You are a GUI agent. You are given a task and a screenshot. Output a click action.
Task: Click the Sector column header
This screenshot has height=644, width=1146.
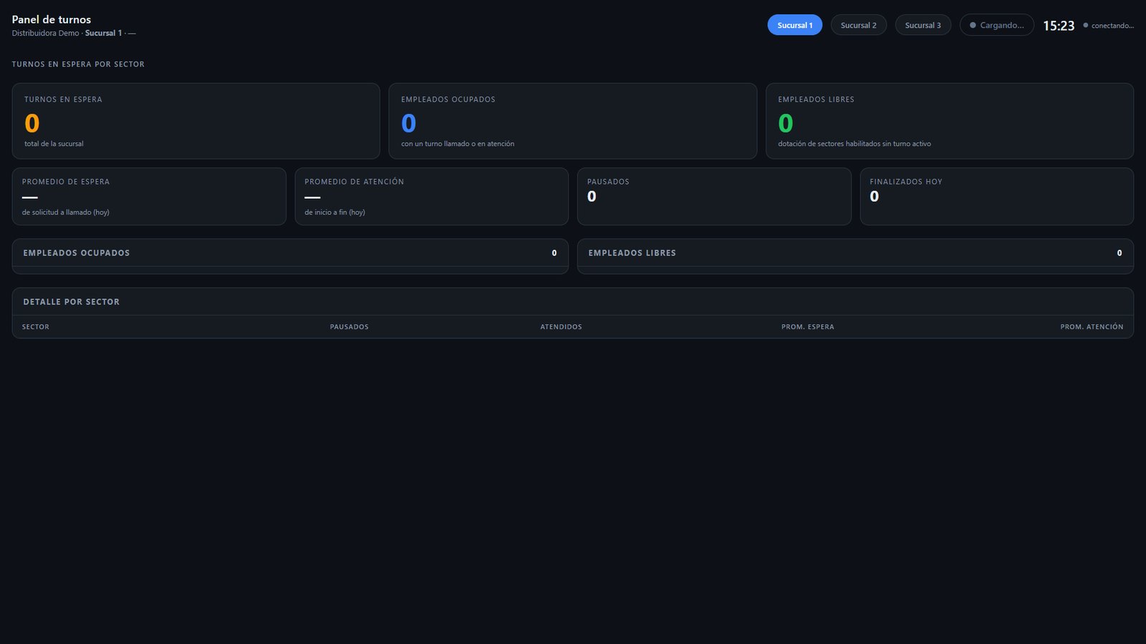click(36, 327)
